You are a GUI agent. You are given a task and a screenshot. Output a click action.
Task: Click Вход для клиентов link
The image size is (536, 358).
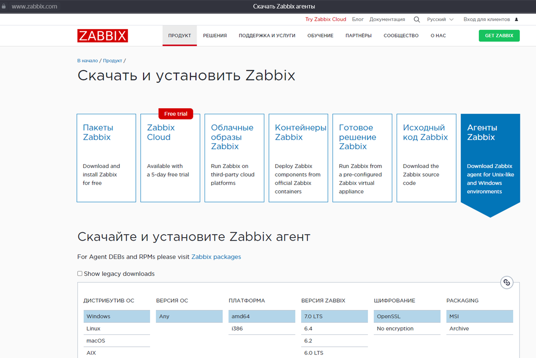(486, 20)
